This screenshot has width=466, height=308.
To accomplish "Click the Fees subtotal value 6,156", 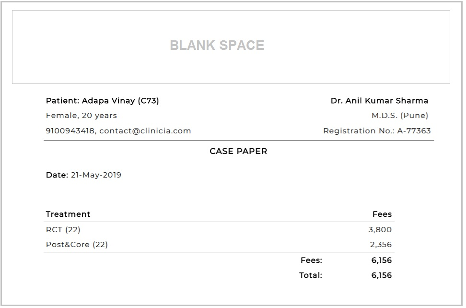I will (x=382, y=261).
